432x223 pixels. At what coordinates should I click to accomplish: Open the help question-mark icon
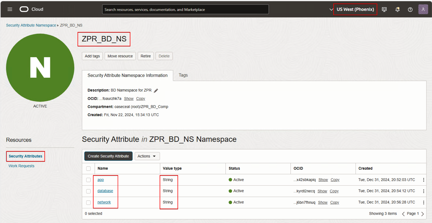pyautogui.click(x=410, y=9)
